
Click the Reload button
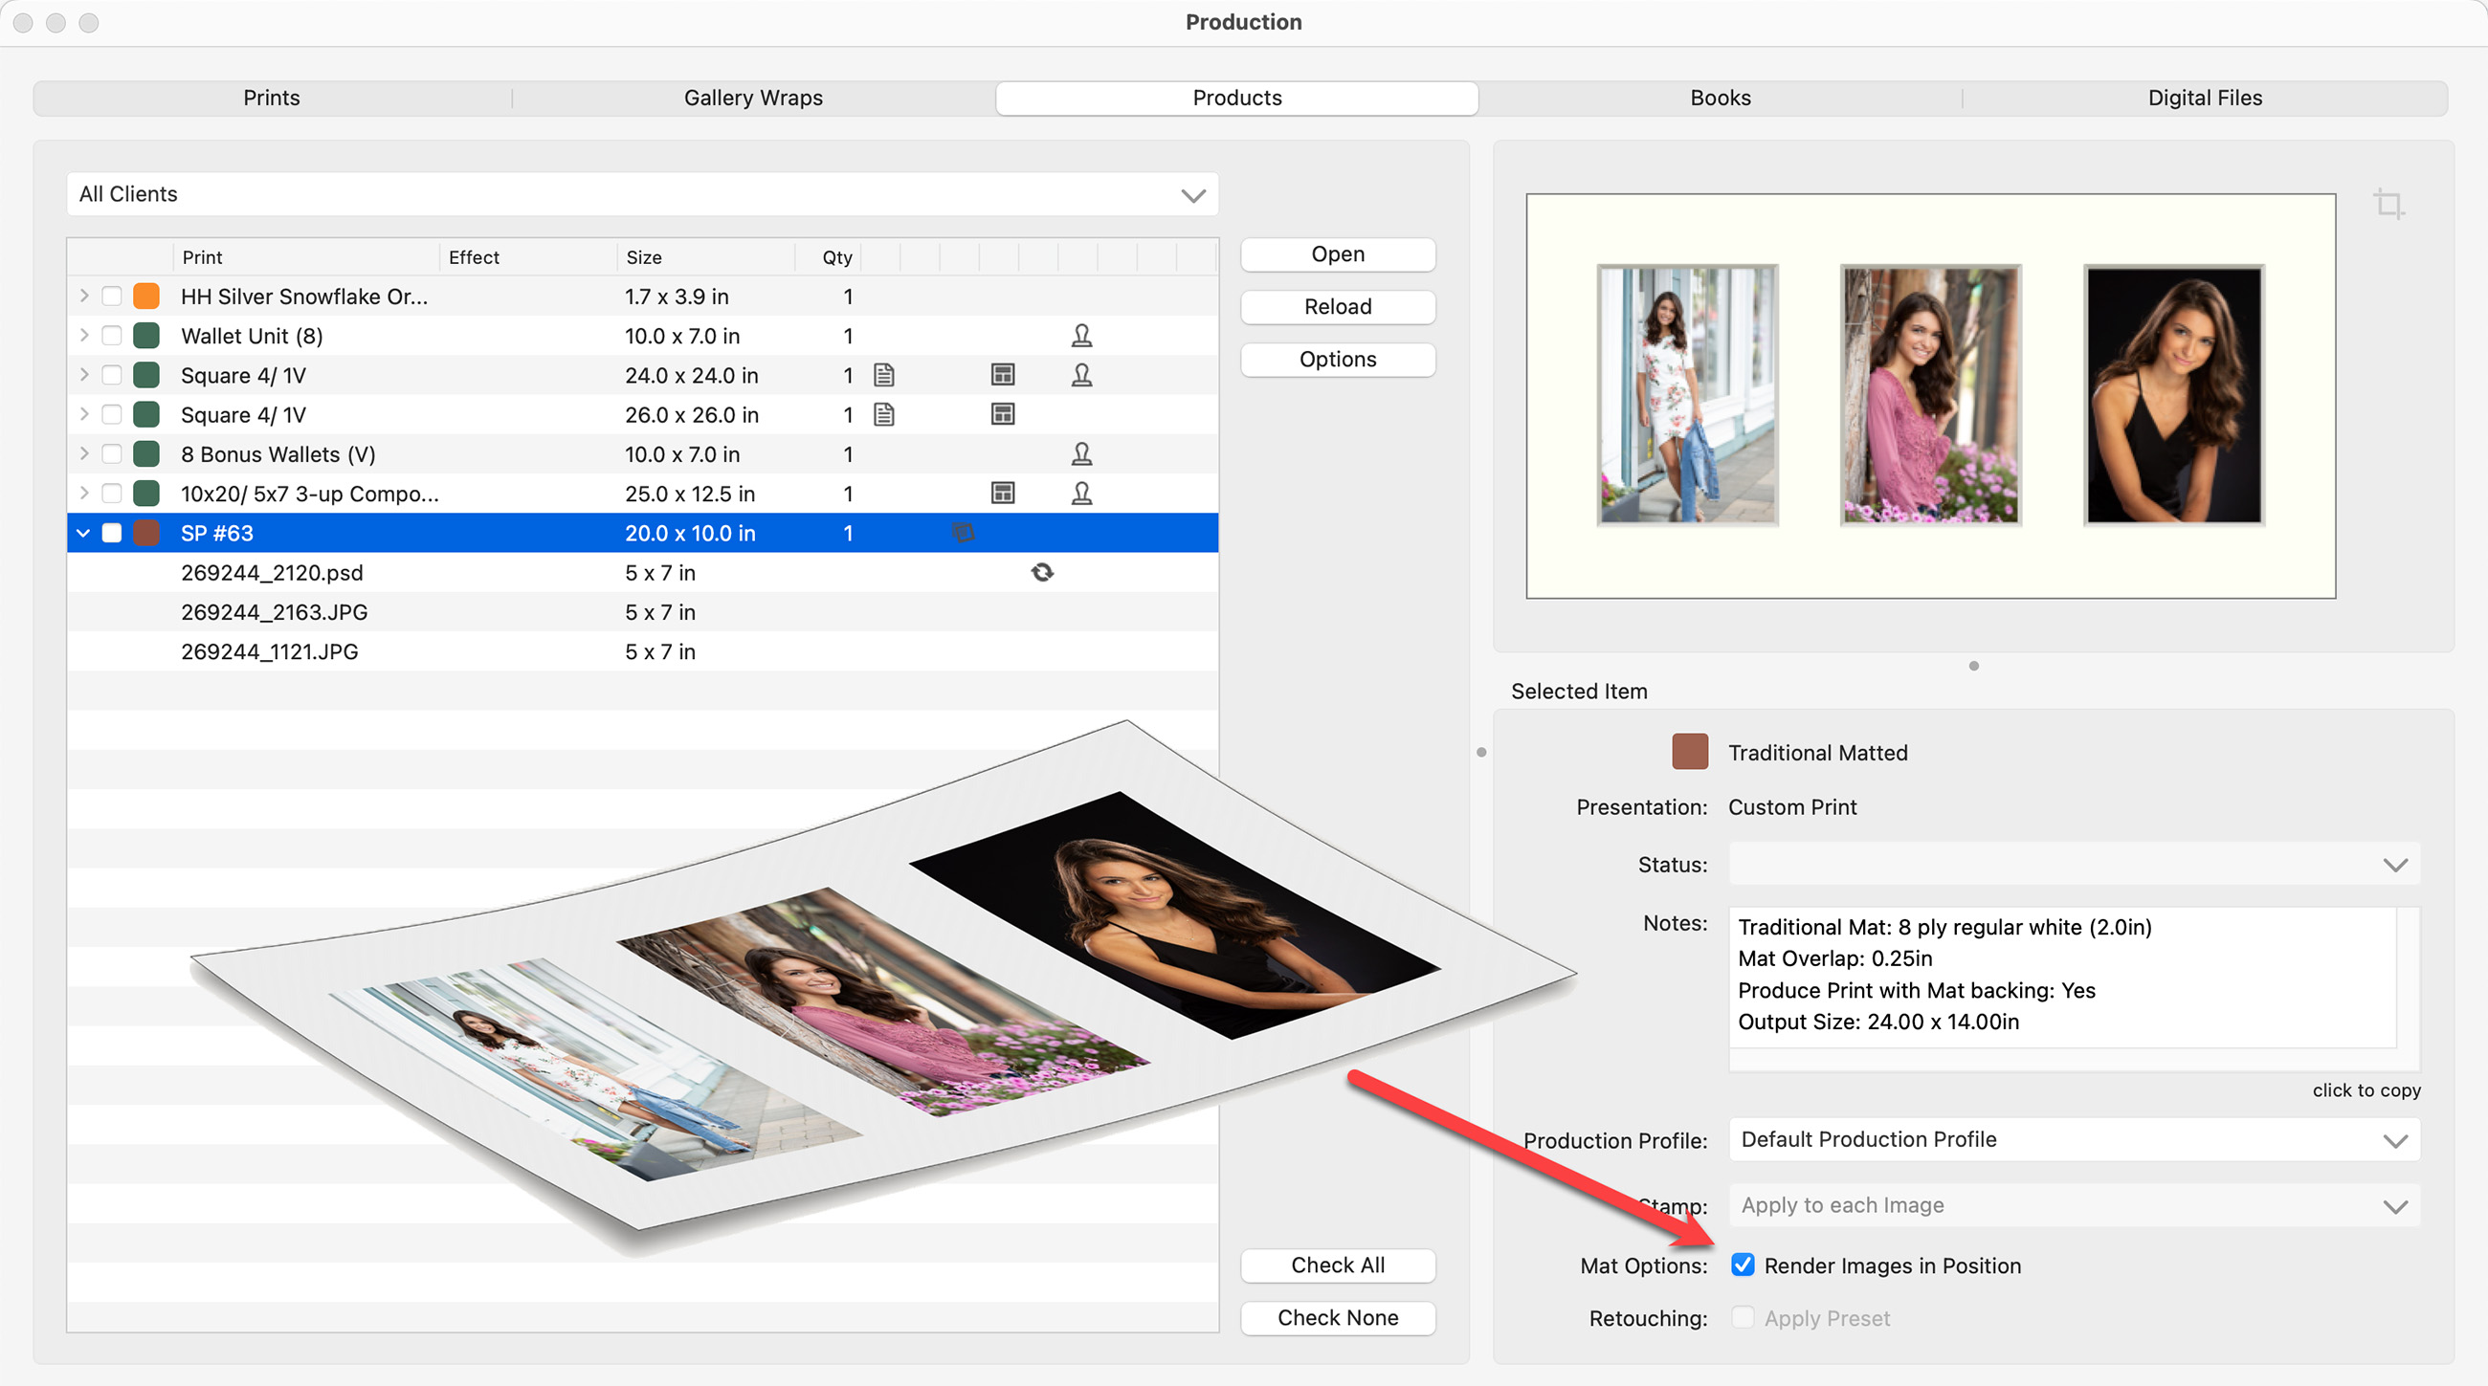click(x=1337, y=307)
